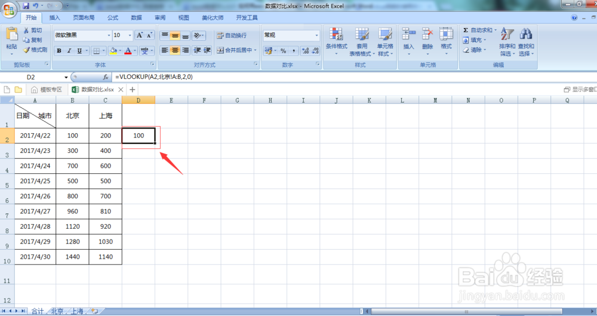This screenshot has width=597, height=316.
Task: Open Find and Select (查找和选择)
Action: [x=526, y=42]
